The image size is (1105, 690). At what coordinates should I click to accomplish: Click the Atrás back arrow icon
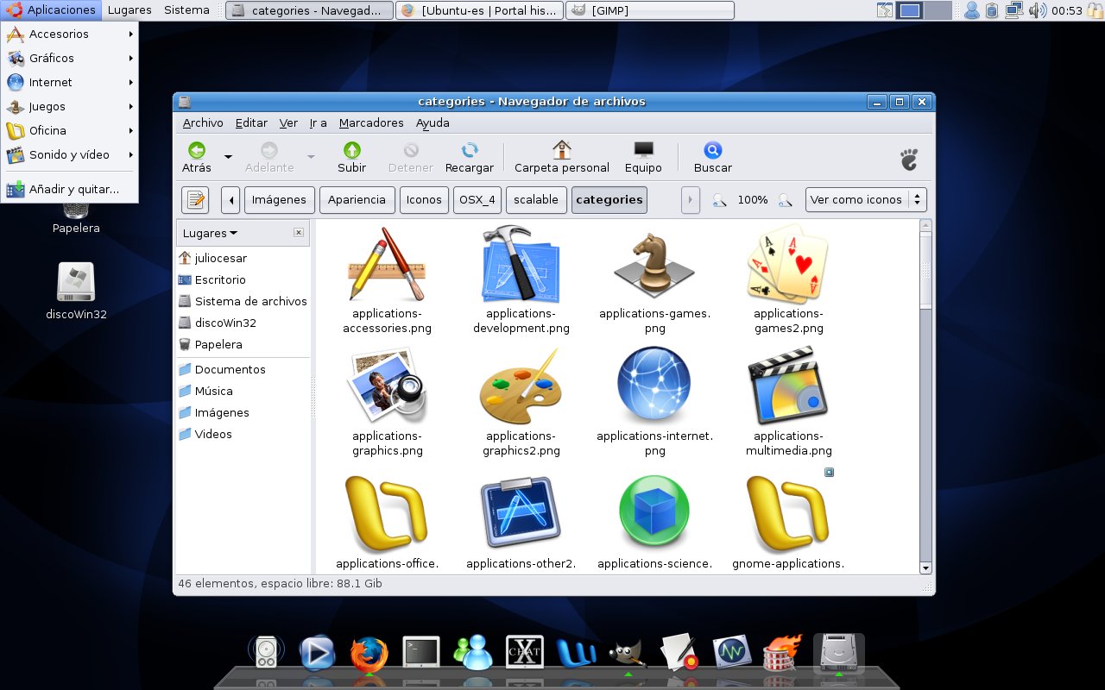point(197,150)
